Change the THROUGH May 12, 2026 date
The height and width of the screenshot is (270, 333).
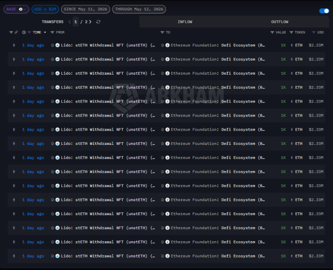tap(139, 9)
